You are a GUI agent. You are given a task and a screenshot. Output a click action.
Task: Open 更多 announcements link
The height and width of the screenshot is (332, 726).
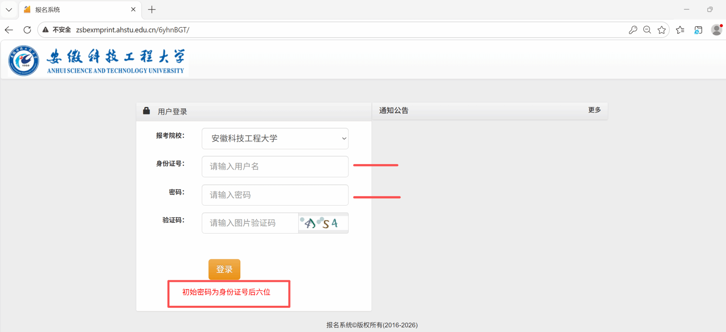coord(594,110)
